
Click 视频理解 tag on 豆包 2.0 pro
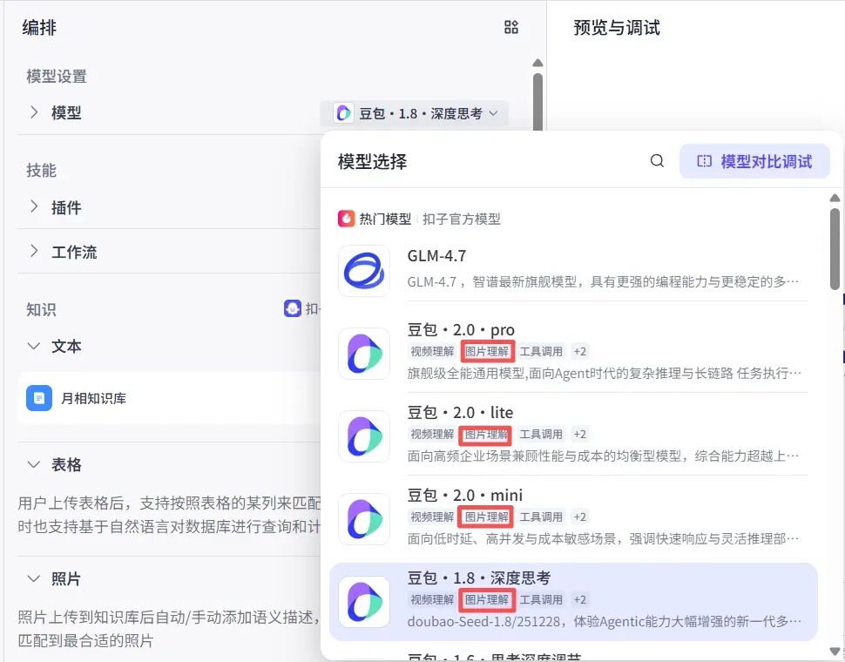click(432, 351)
